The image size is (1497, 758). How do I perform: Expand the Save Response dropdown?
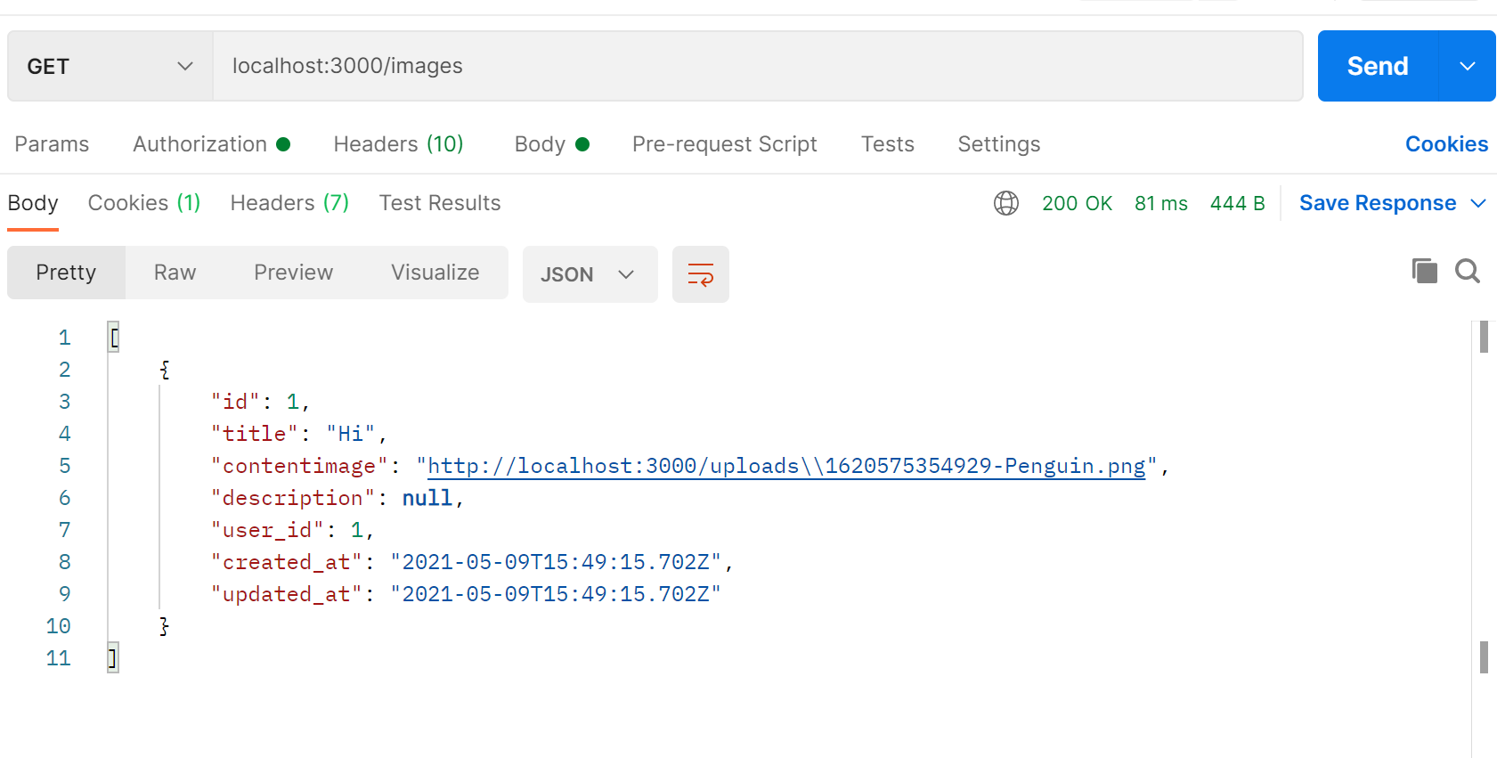(x=1479, y=203)
